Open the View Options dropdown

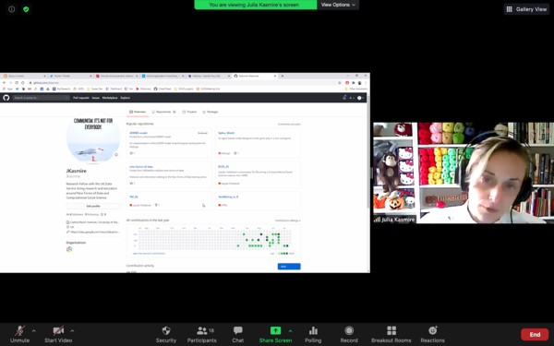tap(338, 5)
